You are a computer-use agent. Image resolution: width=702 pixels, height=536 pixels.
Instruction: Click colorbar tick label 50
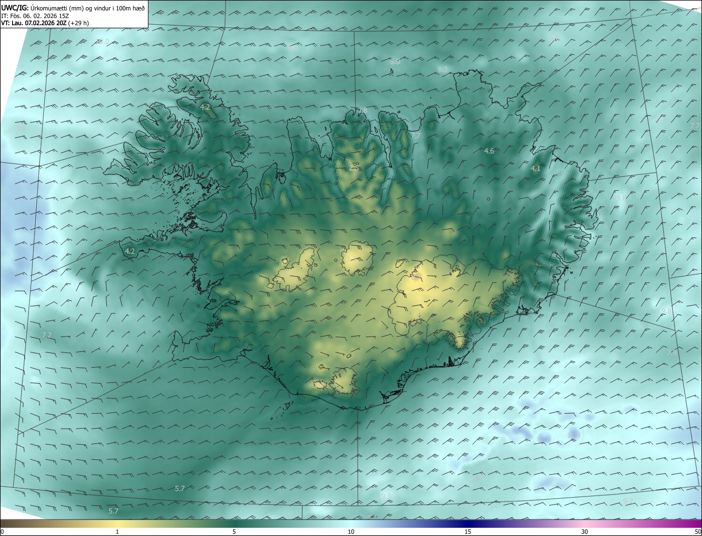coord(698,532)
